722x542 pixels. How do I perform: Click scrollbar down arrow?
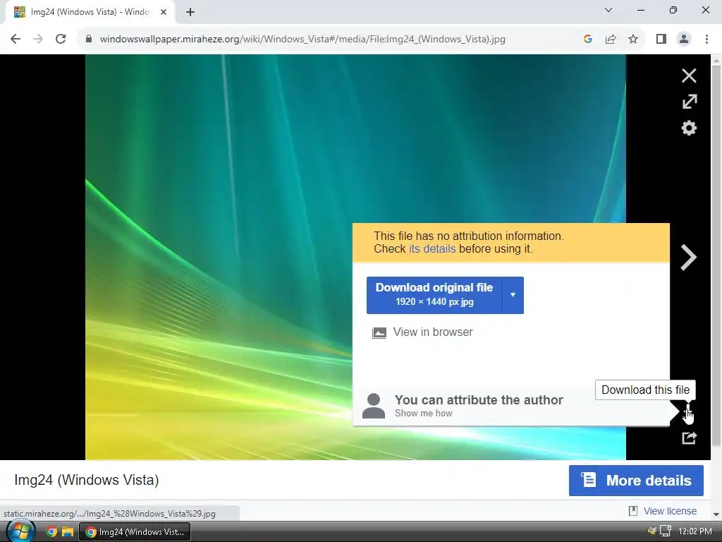(x=716, y=514)
